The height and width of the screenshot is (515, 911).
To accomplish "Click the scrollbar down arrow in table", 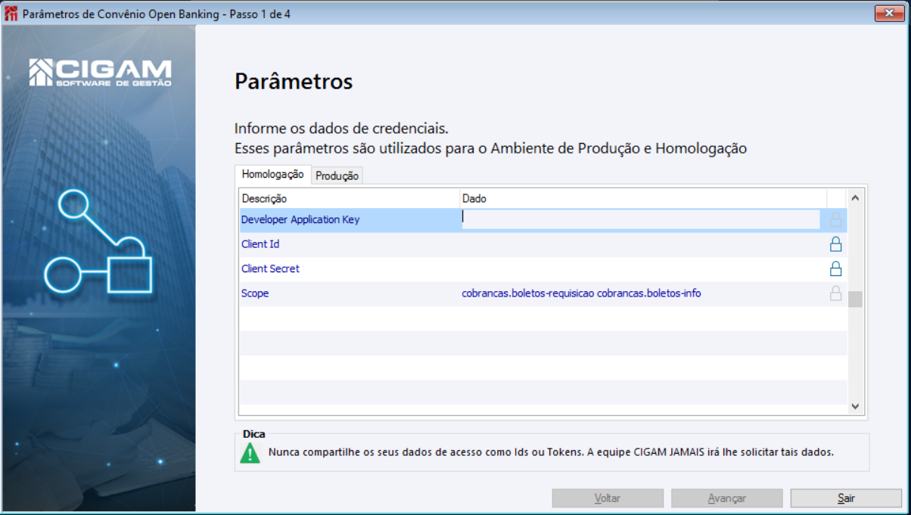I will [855, 406].
